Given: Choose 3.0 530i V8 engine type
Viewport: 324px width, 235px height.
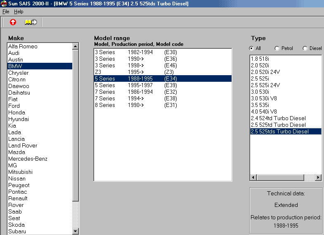Looking at the screenshot, I should (286, 98).
